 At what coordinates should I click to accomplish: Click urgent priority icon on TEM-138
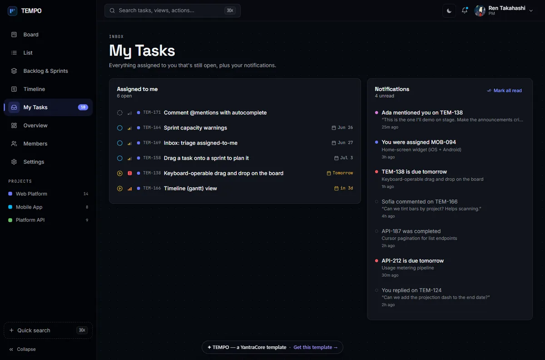(x=130, y=173)
